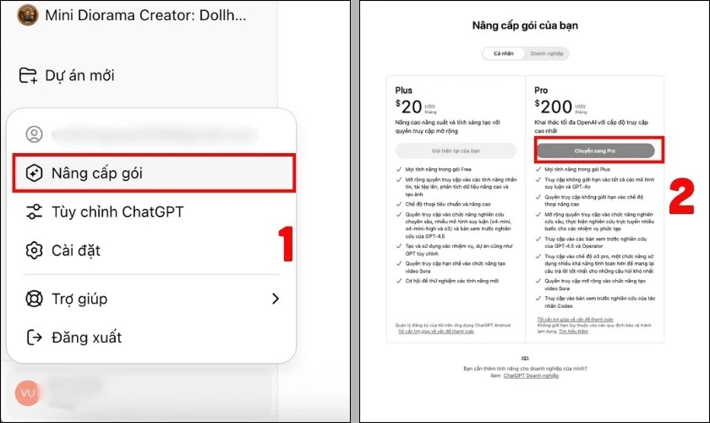Select Nâng cấp gói menu entry
This screenshot has height=423, width=710.
coord(154,173)
